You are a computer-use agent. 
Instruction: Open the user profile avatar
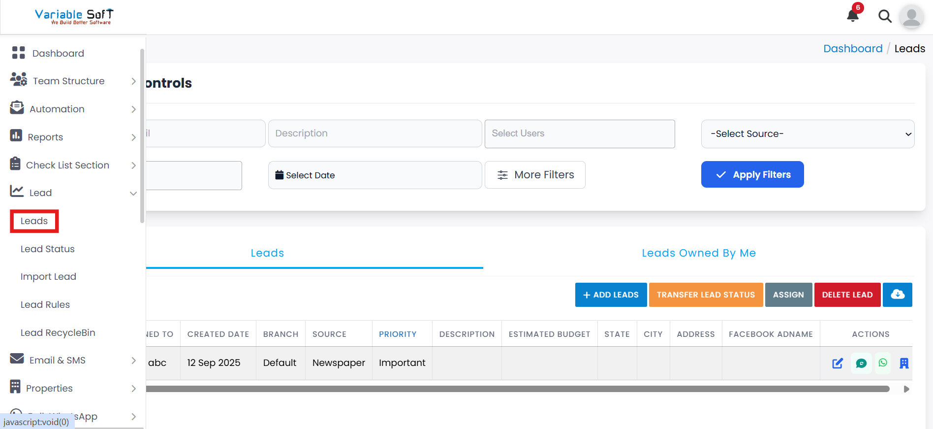(911, 16)
